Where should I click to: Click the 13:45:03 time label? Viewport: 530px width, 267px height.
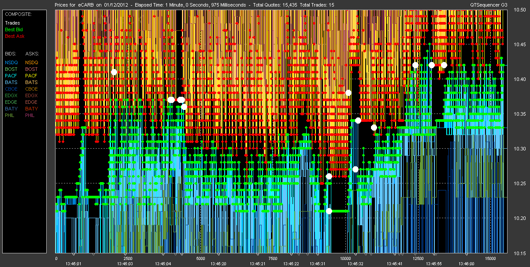(x=125, y=264)
